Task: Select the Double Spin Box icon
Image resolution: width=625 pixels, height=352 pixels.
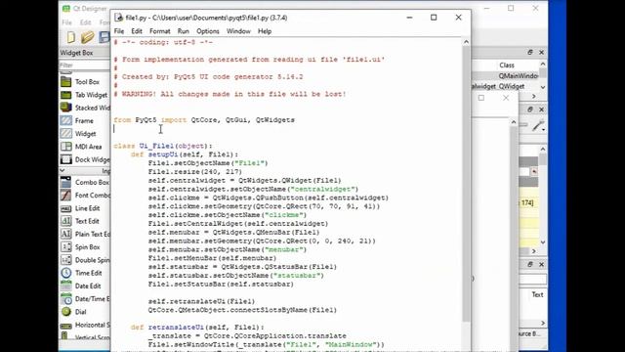Action: (x=66, y=260)
